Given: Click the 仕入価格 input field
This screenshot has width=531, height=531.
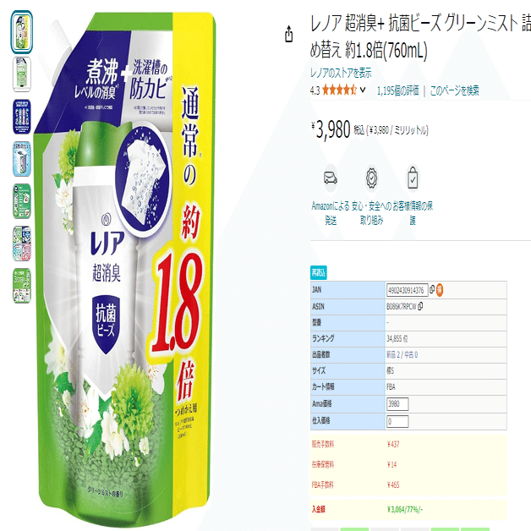Looking at the screenshot, I should click(x=397, y=421).
